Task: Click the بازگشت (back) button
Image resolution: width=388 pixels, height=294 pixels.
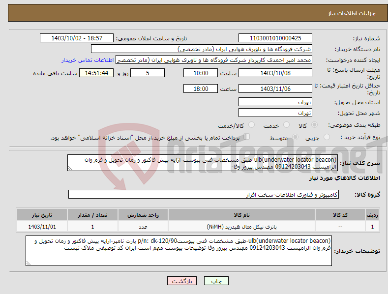Action: pos(182,281)
